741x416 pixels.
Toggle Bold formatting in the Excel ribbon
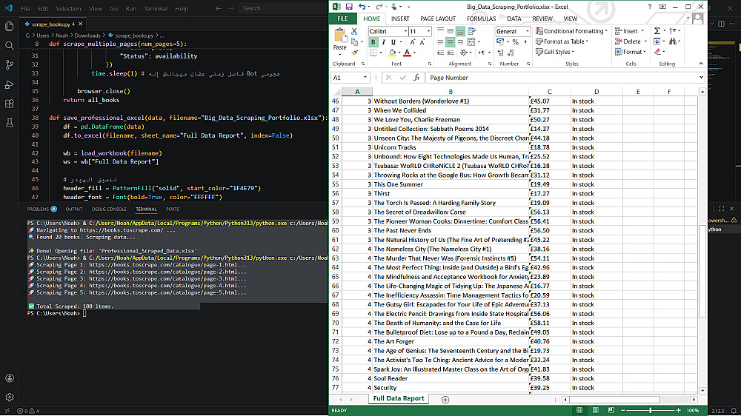(373, 42)
